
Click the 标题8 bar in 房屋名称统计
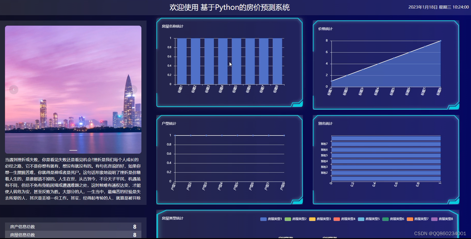tap(277, 61)
